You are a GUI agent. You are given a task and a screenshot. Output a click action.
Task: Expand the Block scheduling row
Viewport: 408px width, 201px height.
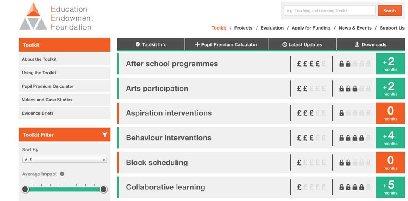pyautogui.click(x=261, y=163)
